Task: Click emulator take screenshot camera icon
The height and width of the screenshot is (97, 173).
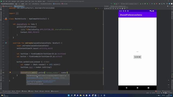Action: click(122, 8)
